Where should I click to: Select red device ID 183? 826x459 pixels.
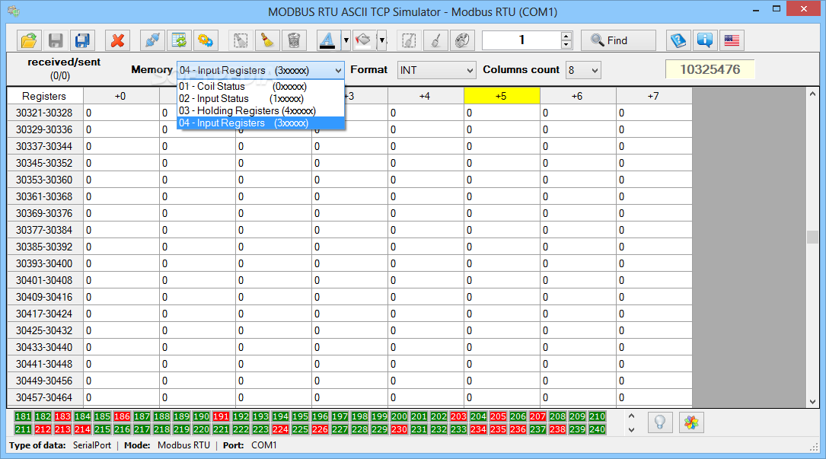pos(62,416)
